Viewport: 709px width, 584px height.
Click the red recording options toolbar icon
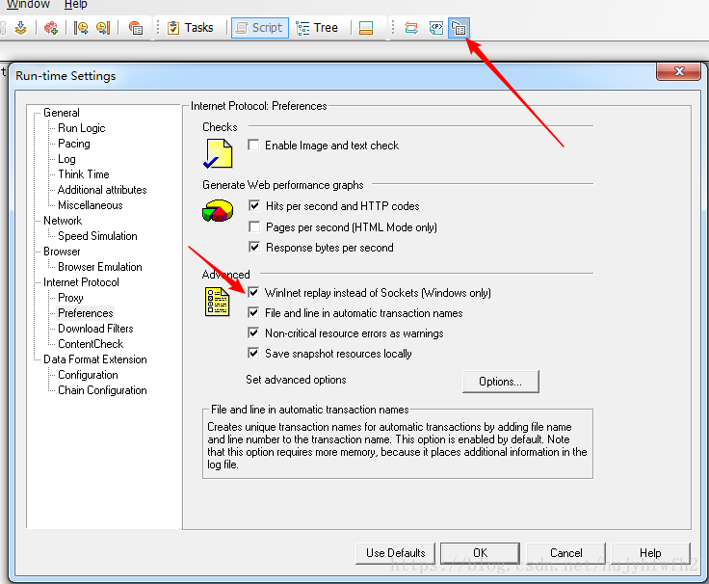point(136,28)
